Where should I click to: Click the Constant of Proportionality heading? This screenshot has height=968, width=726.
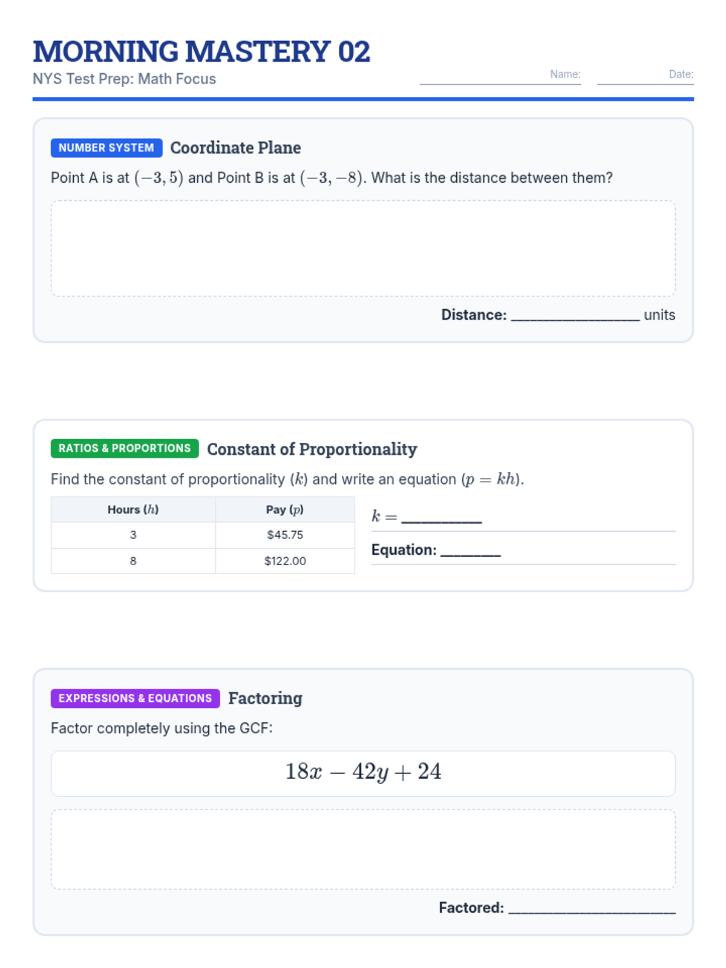[312, 449]
